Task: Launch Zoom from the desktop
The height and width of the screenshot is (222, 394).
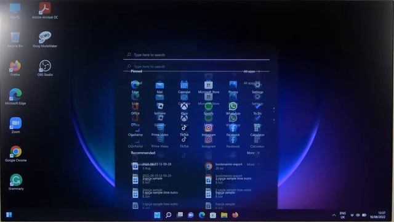Action: [15, 125]
